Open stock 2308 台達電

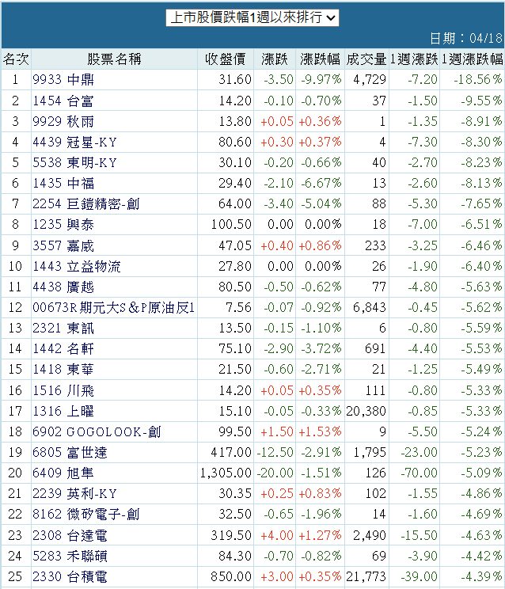point(70,535)
